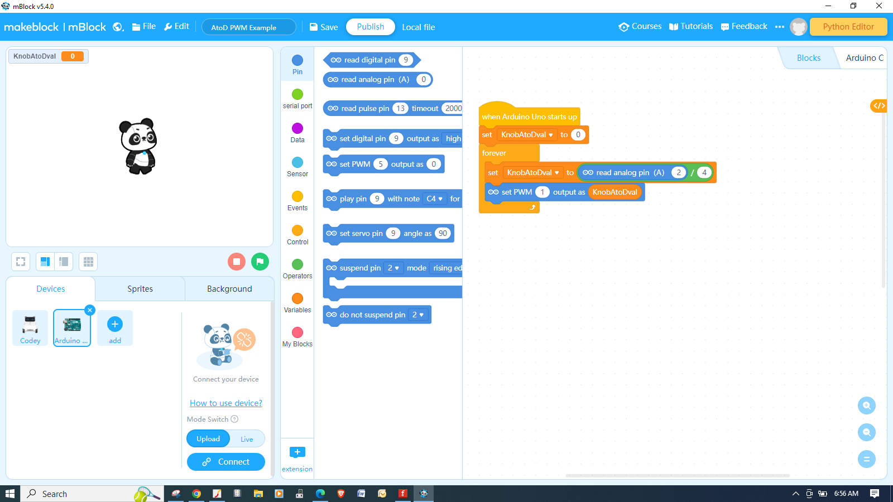Select the serial port block category
This screenshot has height=502, width=893.
(x=297, y=99)
